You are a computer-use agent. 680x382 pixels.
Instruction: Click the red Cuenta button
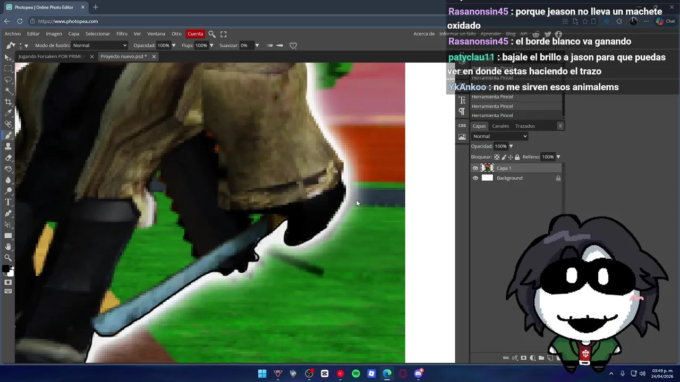195,34
